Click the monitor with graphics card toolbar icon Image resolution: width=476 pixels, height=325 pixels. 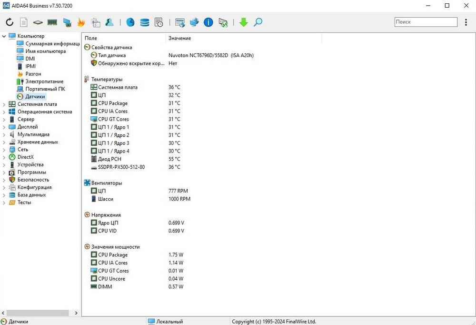point(67,22)
